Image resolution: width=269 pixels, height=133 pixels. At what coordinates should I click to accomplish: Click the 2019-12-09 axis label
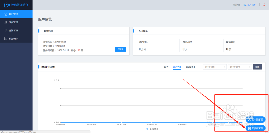coord(122,124)
